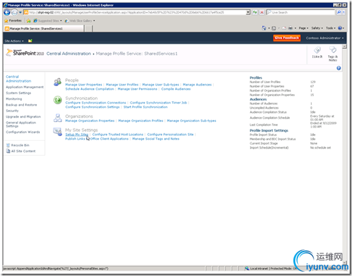352x276 pixels.
Task: Expand the address bar history dropdown
Action: pos(248,13)
